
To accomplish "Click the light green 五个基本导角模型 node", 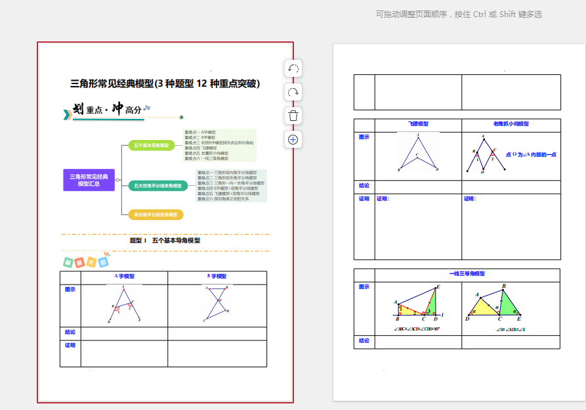I will point(151,145).
